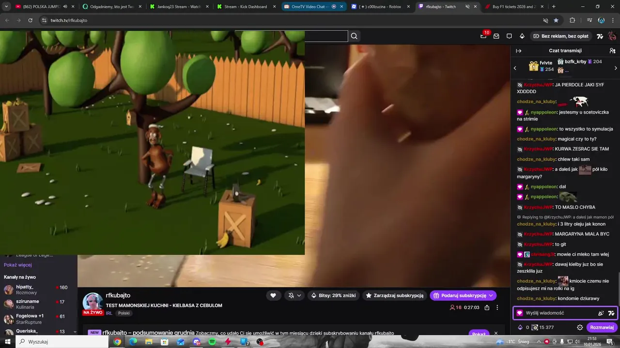The image size is (620, 348).
Task: Click the message input Wyślij wiadomość
Action: click(x=557, y=313)
